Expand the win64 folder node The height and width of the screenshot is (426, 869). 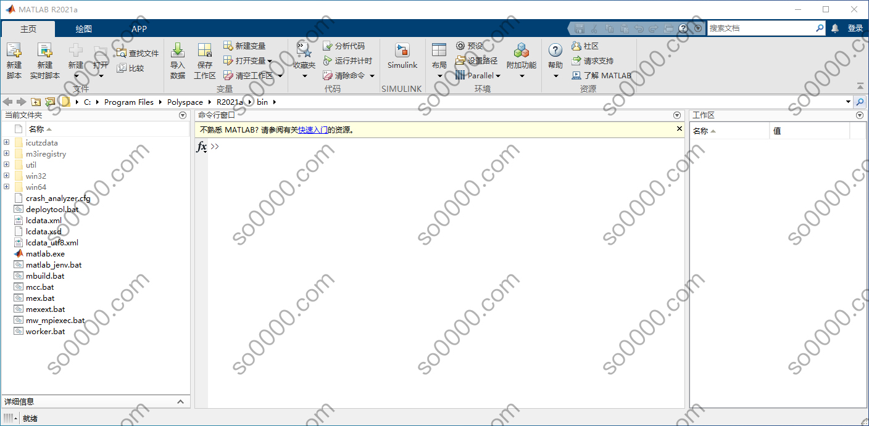pos(7,187)
